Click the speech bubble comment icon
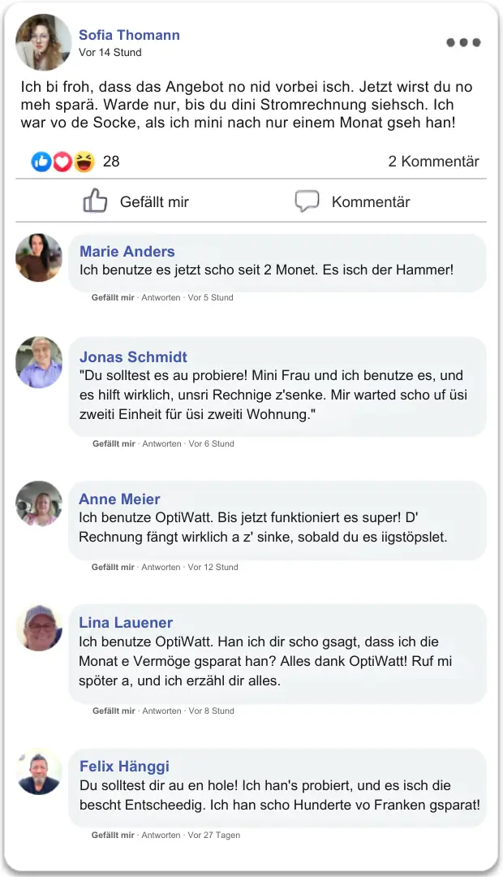The height and width of the screenshot is (877, 503). tap(307, 201)
